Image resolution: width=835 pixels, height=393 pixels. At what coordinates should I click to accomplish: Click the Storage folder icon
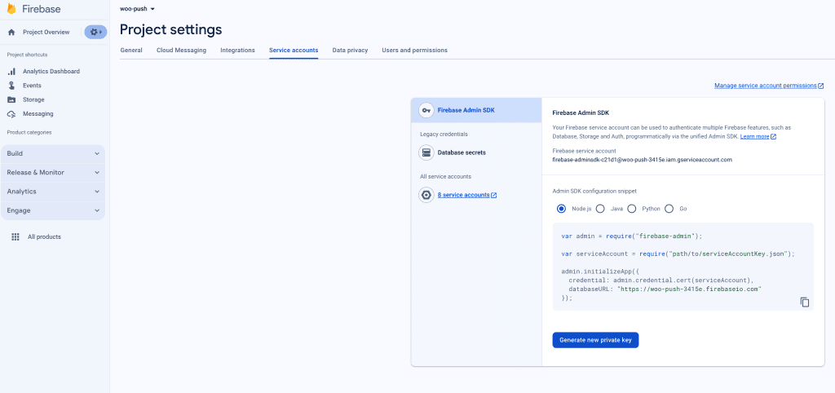11,99
